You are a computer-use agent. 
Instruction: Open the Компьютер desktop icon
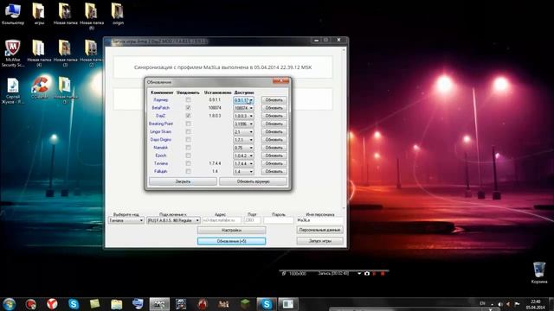tap(13, 14)
